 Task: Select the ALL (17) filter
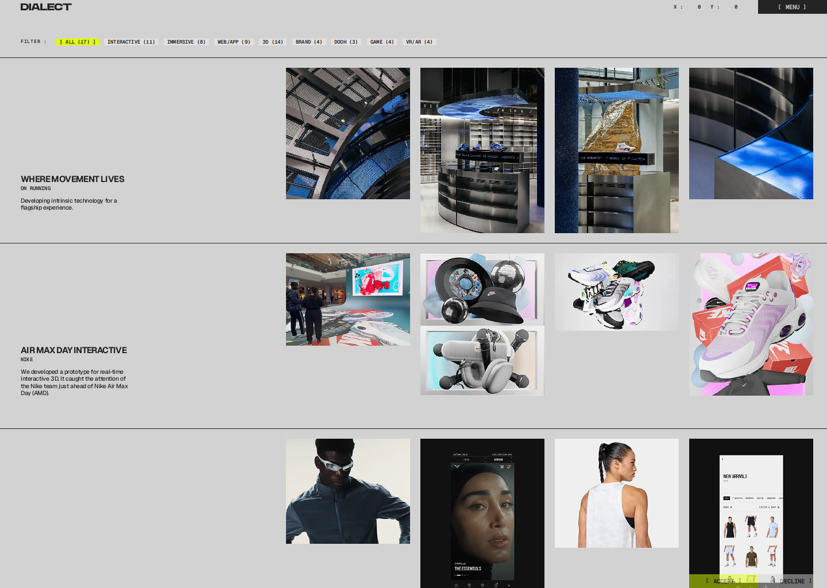point(78,42)
